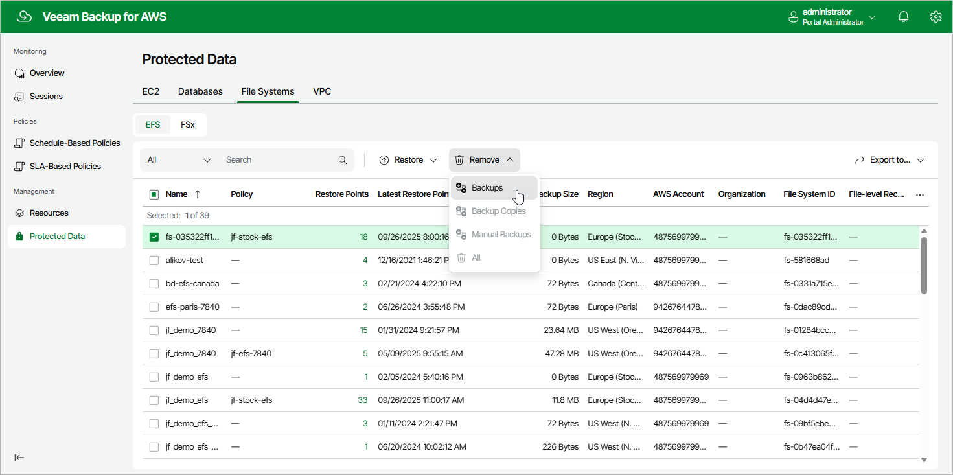This screenshot has height=475, width=953.
Task: Click the Overview sidebar icon
Action: pos(19,73)
